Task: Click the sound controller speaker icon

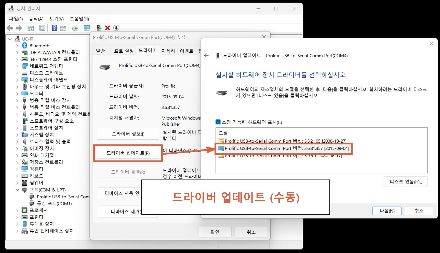Action: [x=25, y=114]
